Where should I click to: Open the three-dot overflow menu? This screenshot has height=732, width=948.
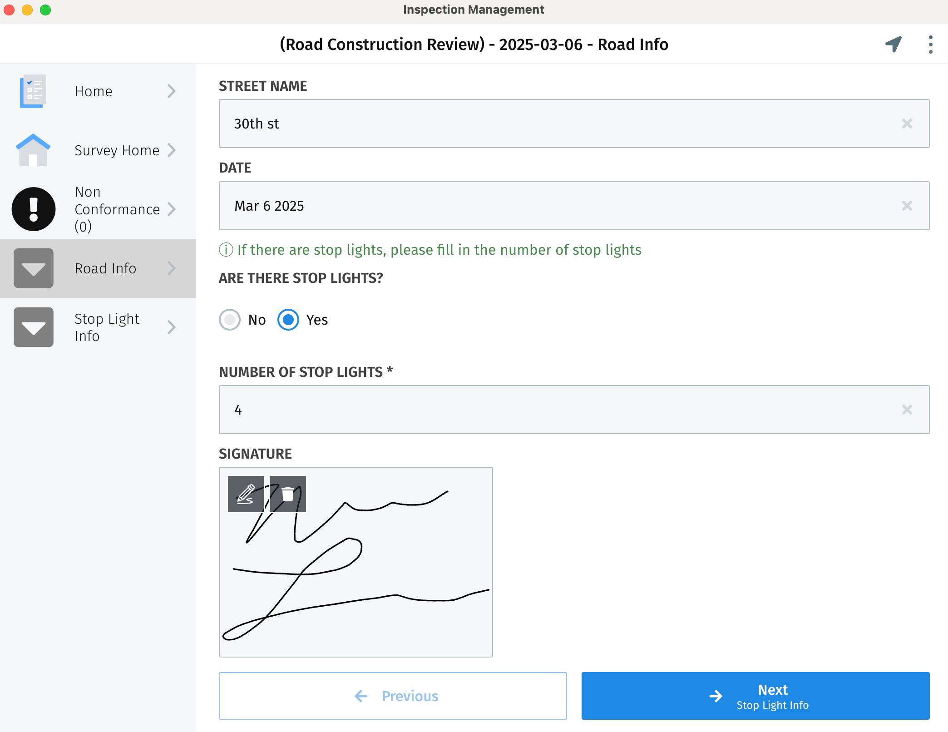click(930, 45)
